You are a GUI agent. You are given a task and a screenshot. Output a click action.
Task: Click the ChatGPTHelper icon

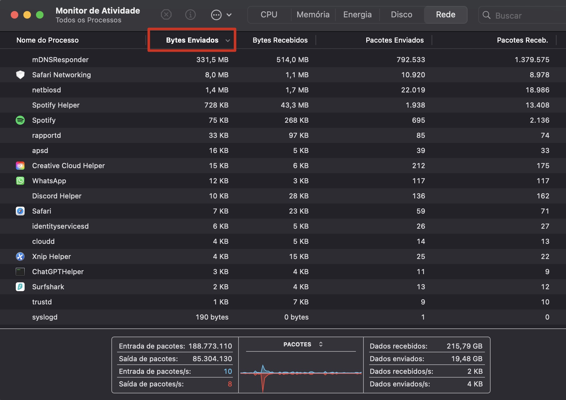20,272
